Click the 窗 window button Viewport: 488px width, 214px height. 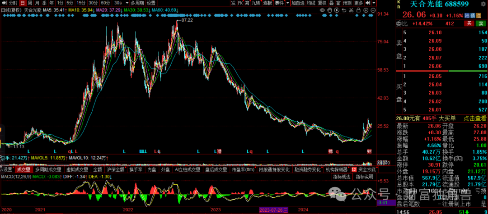pos(338,3)
